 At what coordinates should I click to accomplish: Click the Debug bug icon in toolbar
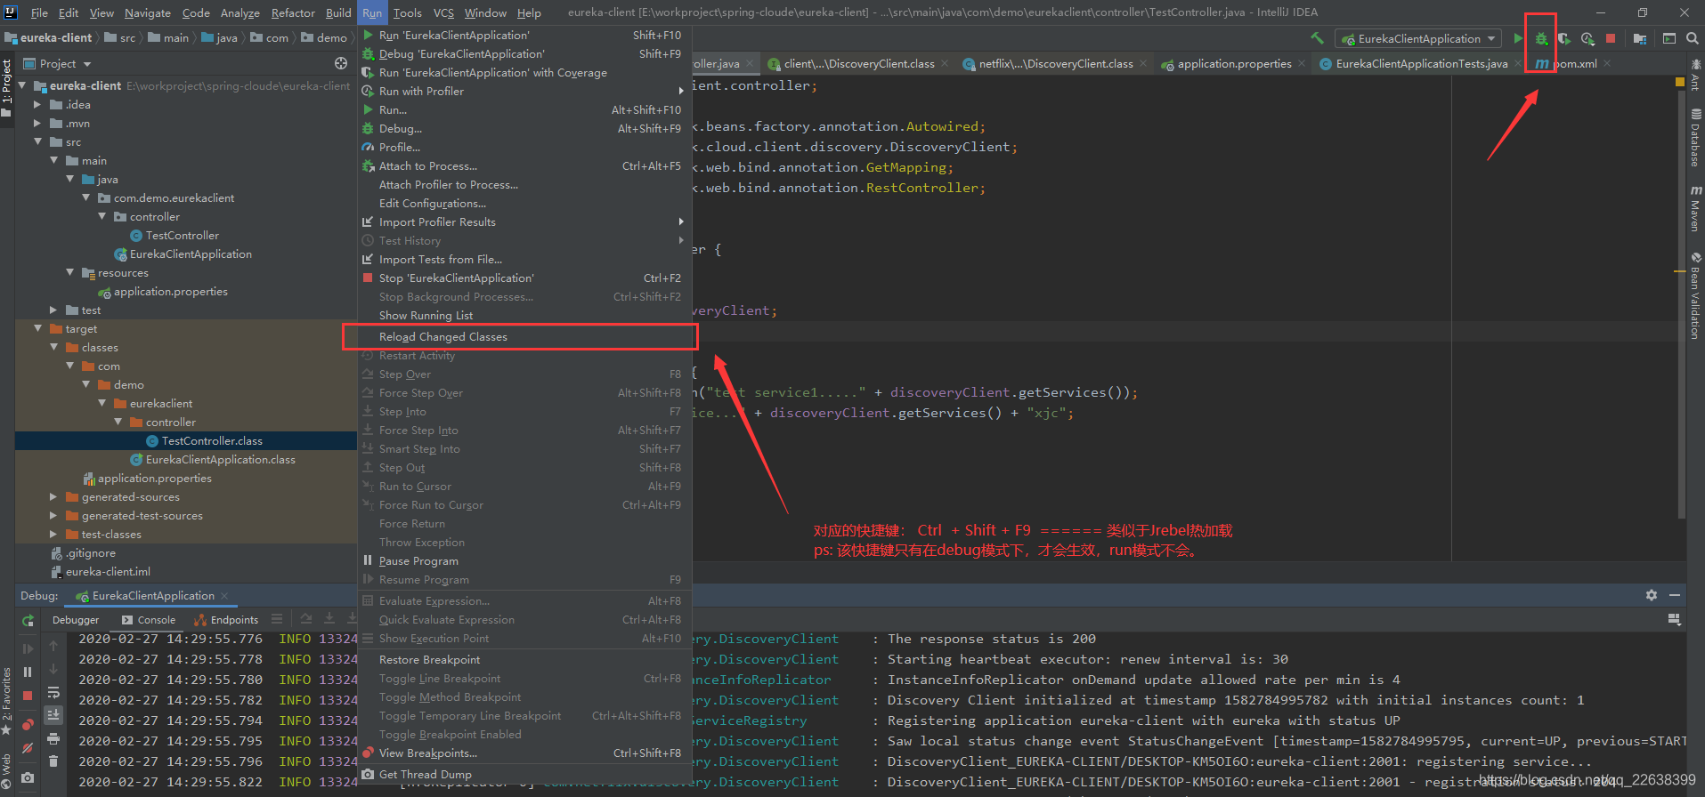pyautogui.click(x=1541, y=38)
